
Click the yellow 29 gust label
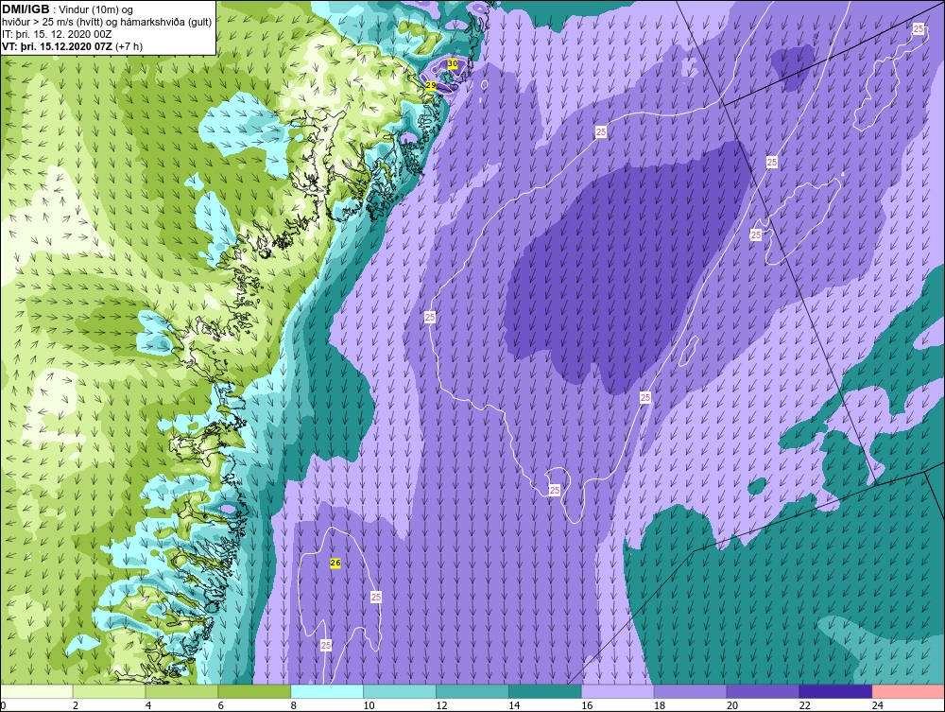coord(431,86)
